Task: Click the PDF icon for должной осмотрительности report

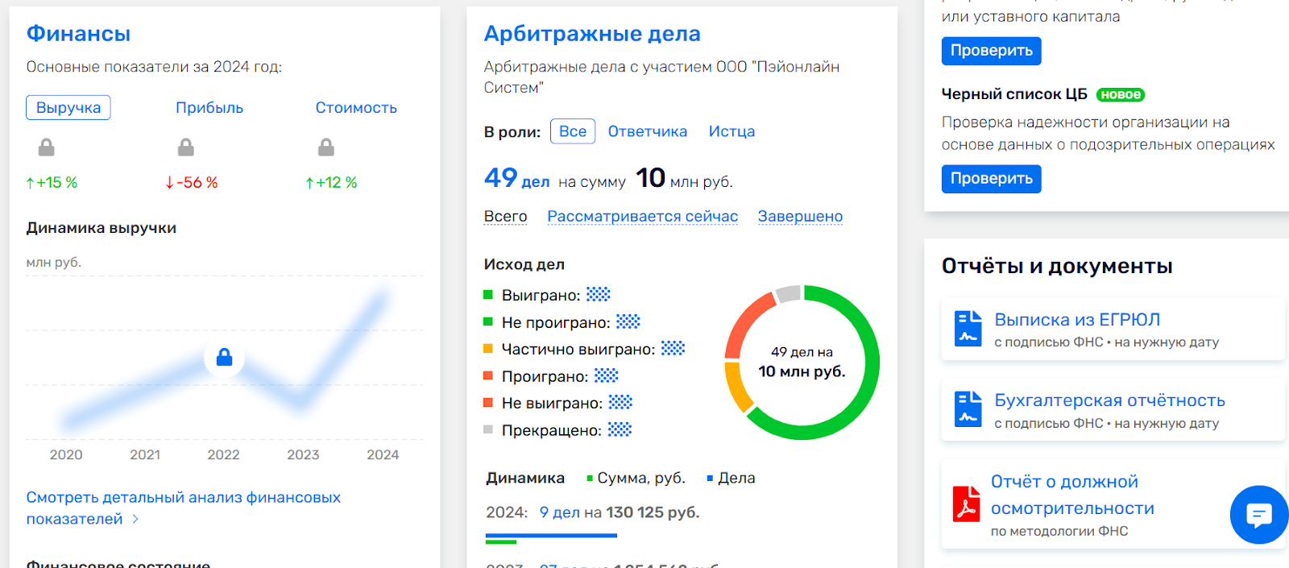Action: 966,504
